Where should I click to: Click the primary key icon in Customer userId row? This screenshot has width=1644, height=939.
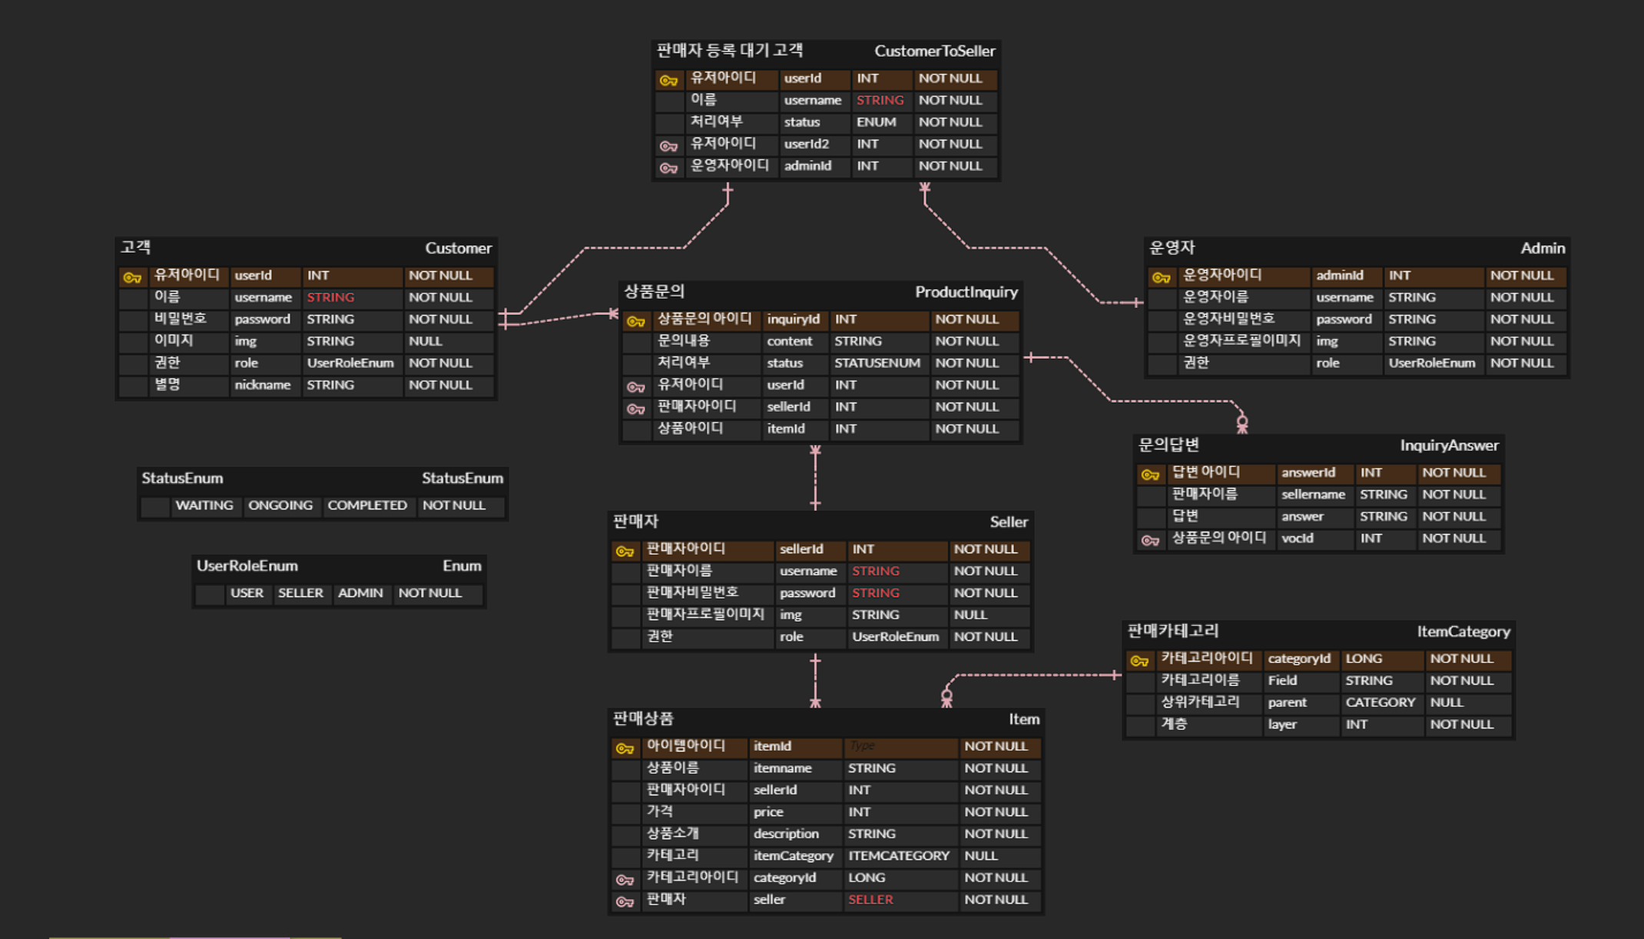tap(132, 277)
